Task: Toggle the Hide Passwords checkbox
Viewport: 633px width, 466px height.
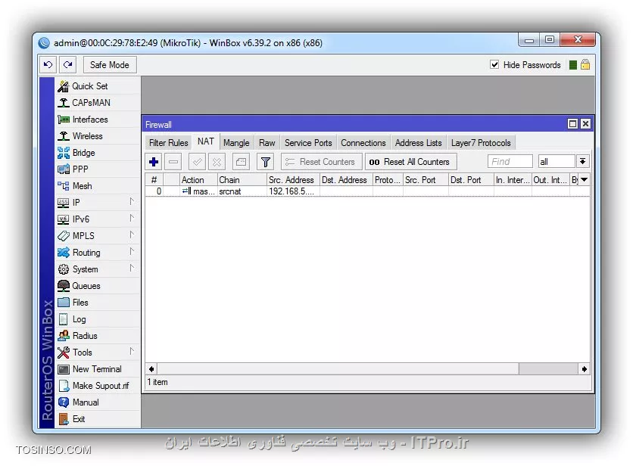Action: pos(495,65)
